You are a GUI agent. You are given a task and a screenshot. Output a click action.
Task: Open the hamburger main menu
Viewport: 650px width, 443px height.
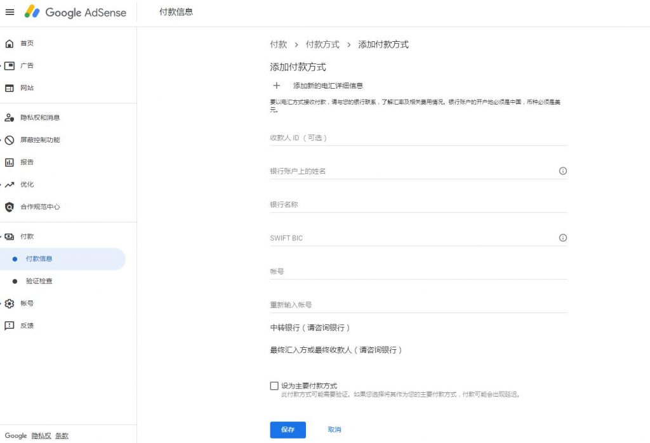tap(10, 12)
